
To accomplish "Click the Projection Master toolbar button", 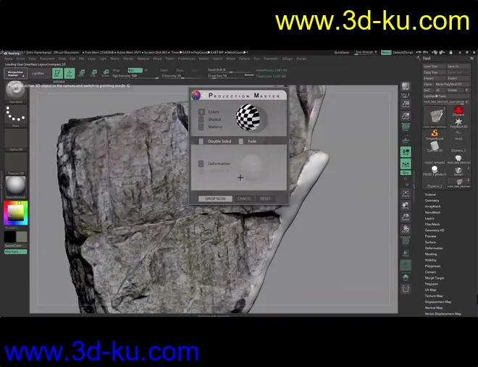I will point(15,73).
